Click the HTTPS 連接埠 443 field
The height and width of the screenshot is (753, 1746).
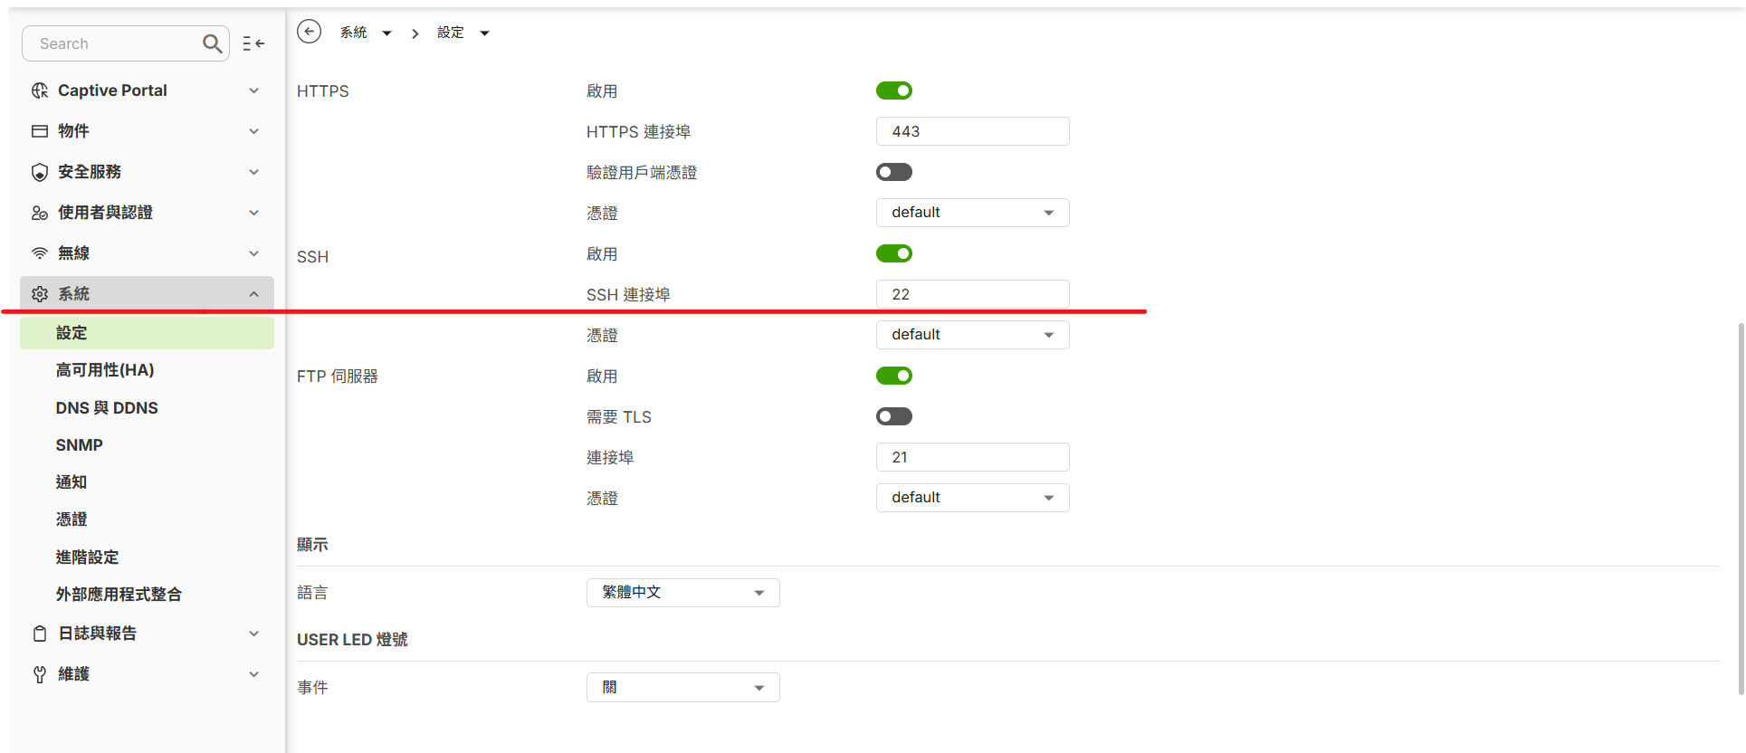tap(973, 131)
